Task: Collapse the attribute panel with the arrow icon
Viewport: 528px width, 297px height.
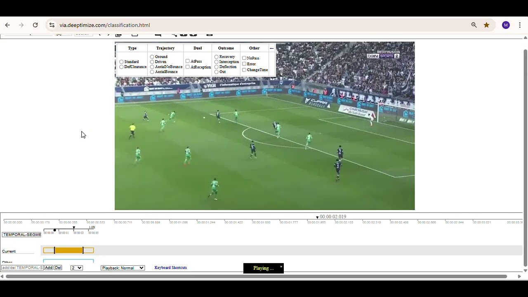Action: pos(271,48)
